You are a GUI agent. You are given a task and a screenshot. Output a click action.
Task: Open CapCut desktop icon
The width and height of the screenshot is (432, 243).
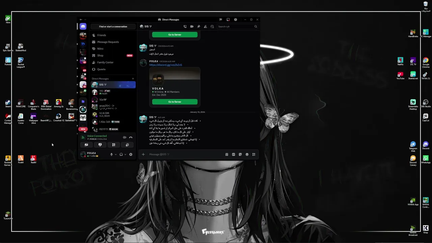pos(426,117)
